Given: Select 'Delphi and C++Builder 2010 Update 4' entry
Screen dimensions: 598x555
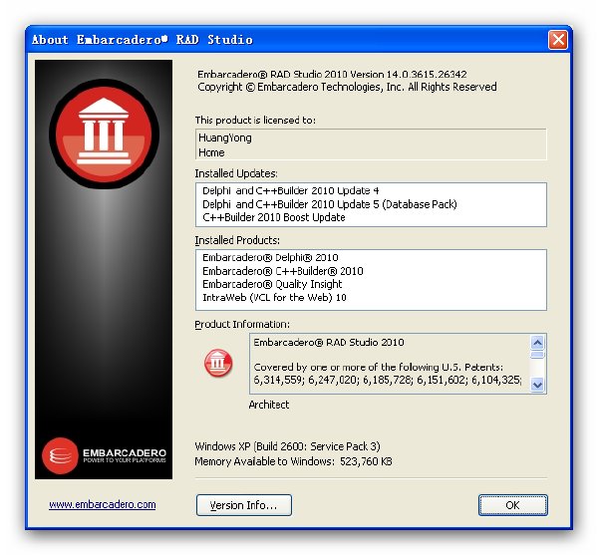Looking at the screenshot, I should 291,190.
